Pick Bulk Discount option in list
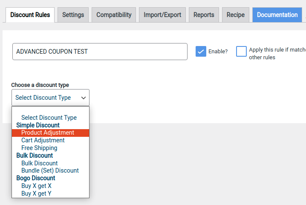This screenshot has height=205, width=306. (x=40, y=163)
